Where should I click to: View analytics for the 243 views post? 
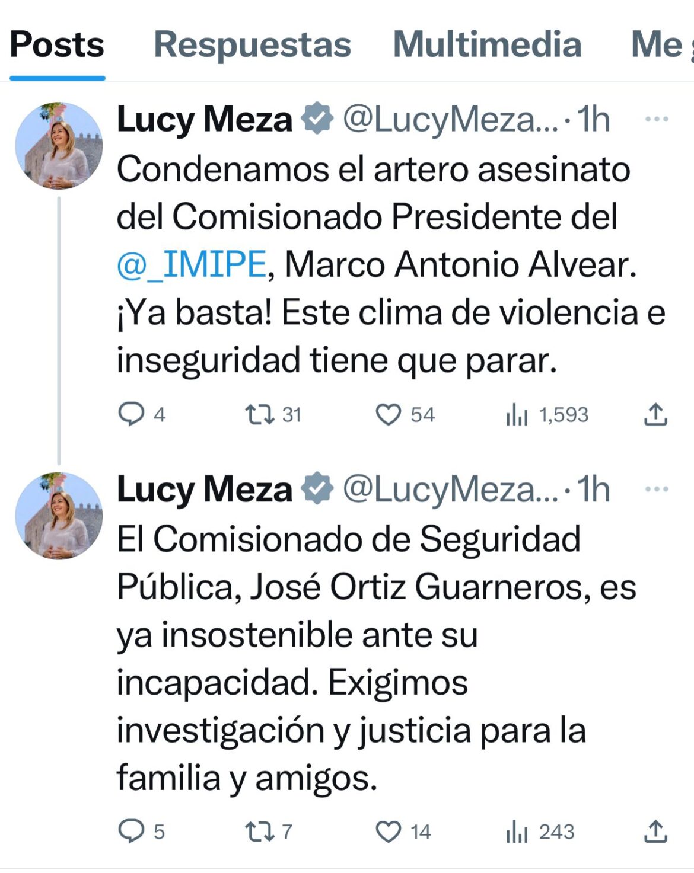click(517, 832)
